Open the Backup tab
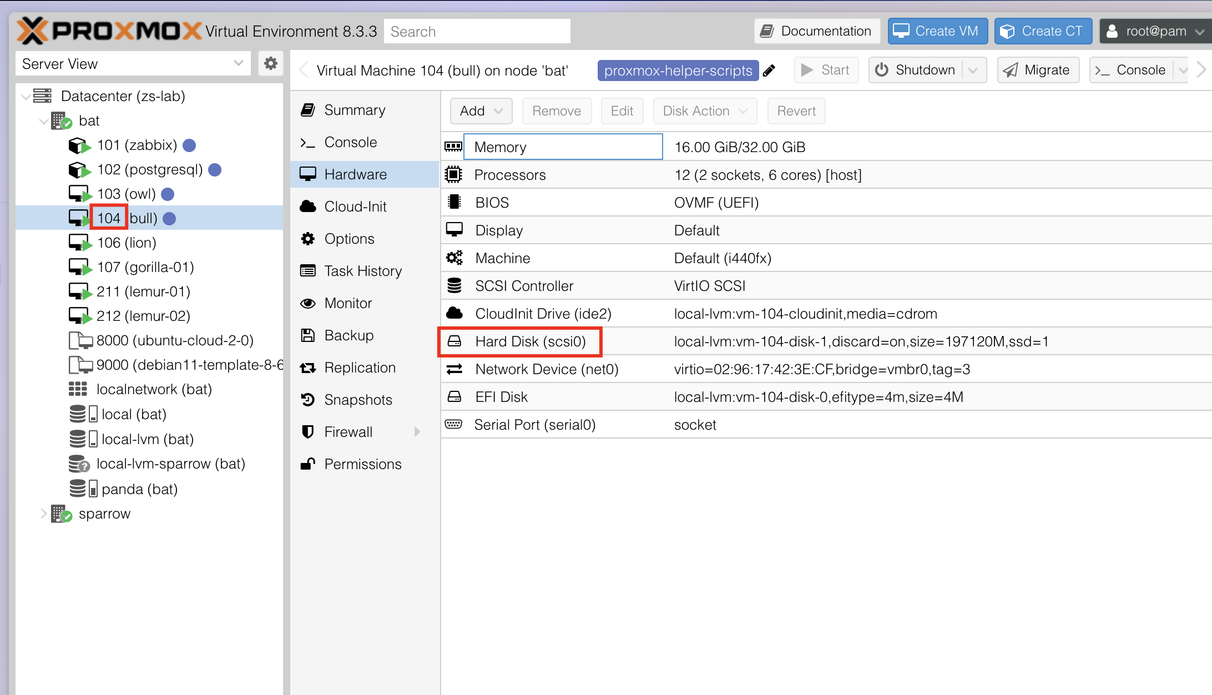The image size is (1212, 695). point(365,335)
